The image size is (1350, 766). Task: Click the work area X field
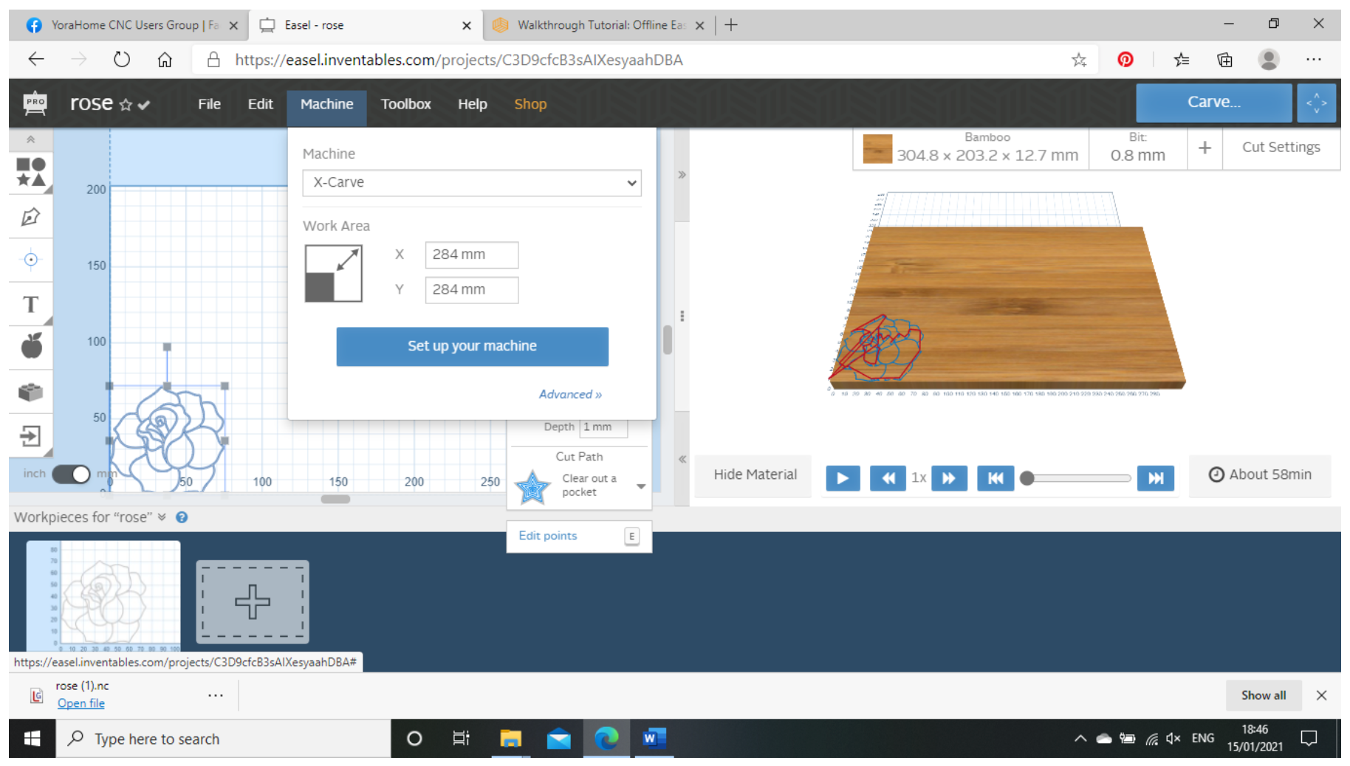click(x=471, y=255)
